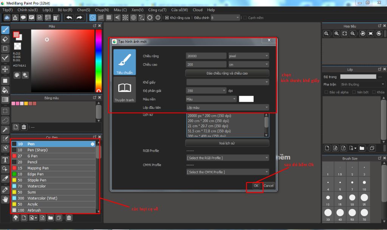
Task: Toggle Cạnh mềm checkbox
Action: (x=245, y=18)
